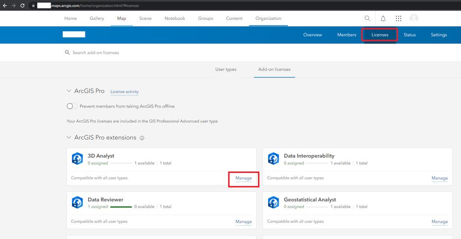Click the browser back arrow

pyautogui.click(x=5, y=6)
